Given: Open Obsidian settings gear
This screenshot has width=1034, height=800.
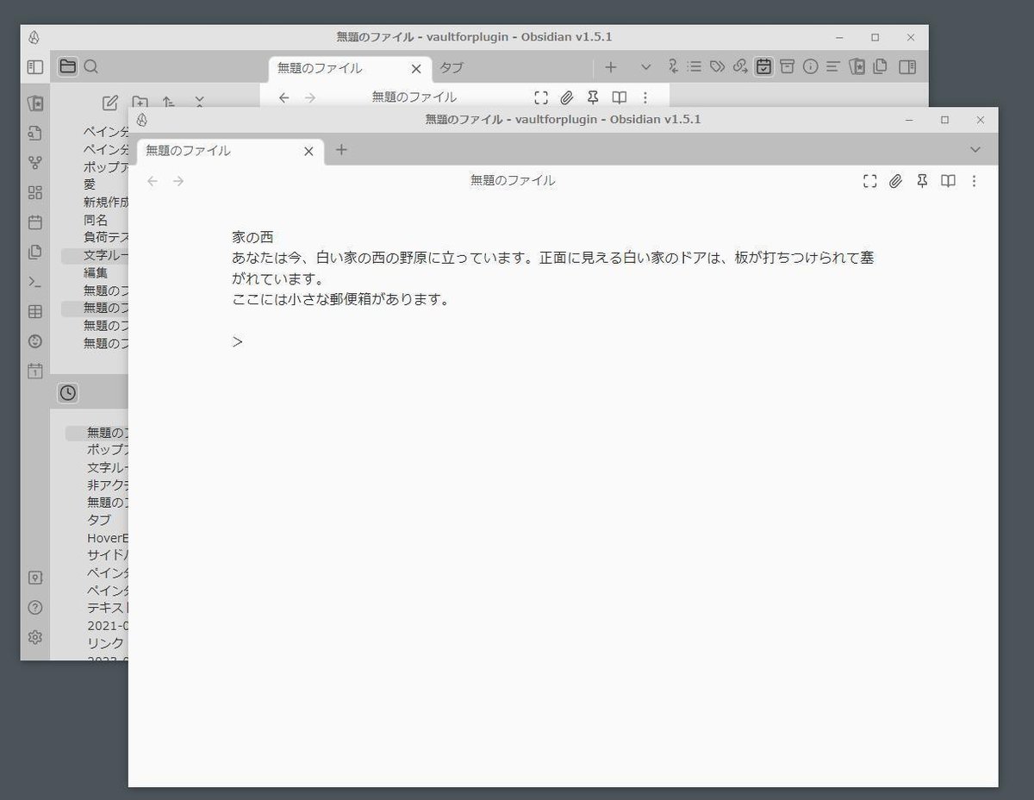Looking at the screenshot, I should point(35,637).
